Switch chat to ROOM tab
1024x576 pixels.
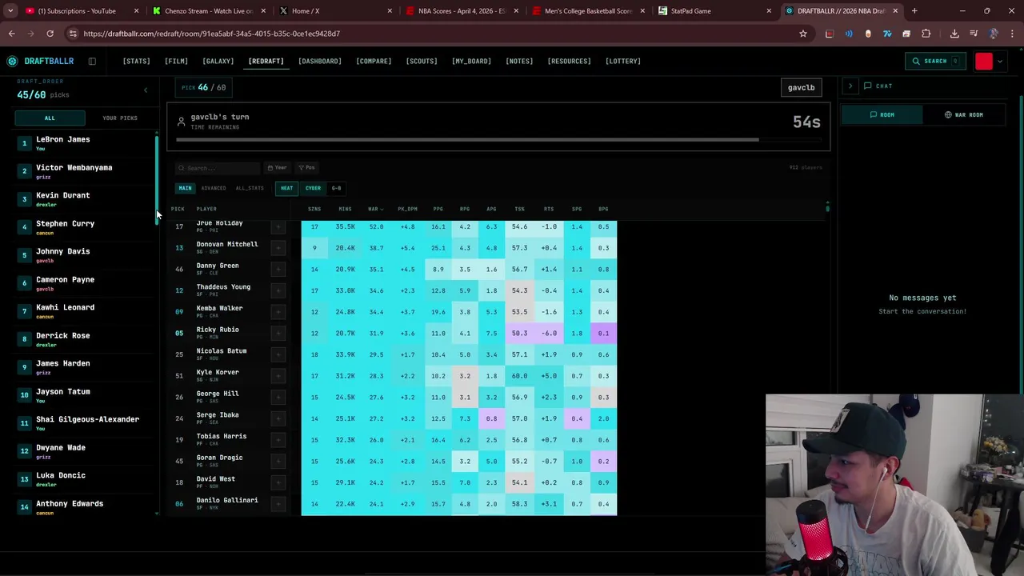point(882,114)
